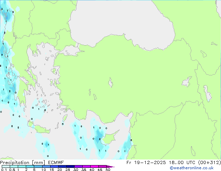
Task: Click the '(00+312)' forecast offset text
Action: (209, 163)
